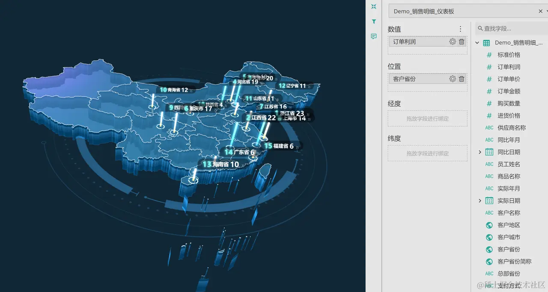Click the hash icon beside 标准价格
The image size is (548, 292).
[489, 55]
